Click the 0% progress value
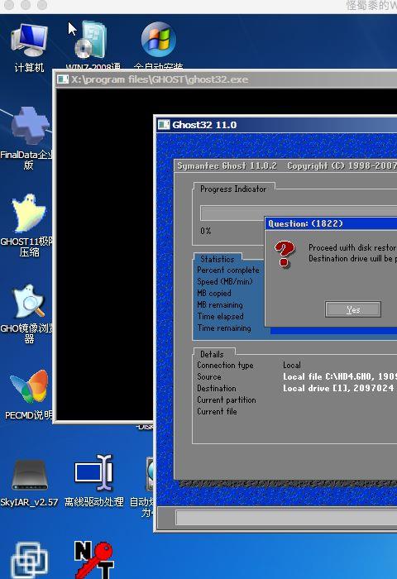Viewport: 397px width, 579px height. pyautogui.click(x=206, y=231)
